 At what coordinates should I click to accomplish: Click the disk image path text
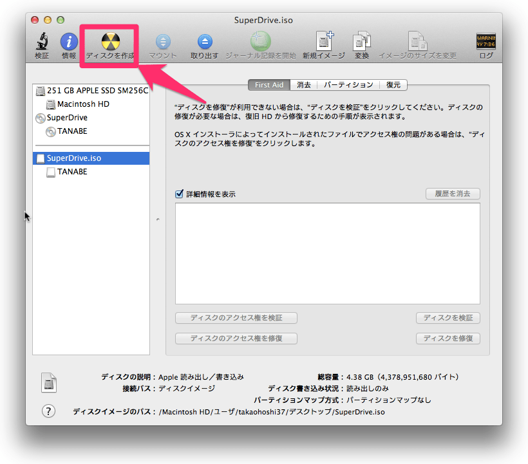(272, 412)
